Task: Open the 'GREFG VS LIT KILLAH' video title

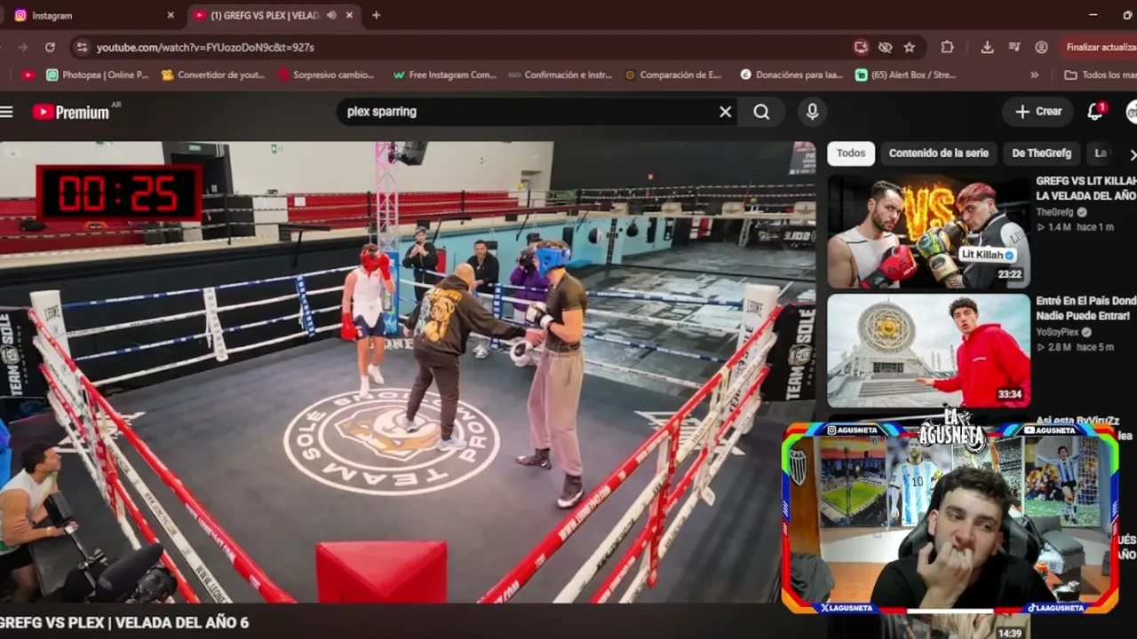Action: tap(1085, 188)
